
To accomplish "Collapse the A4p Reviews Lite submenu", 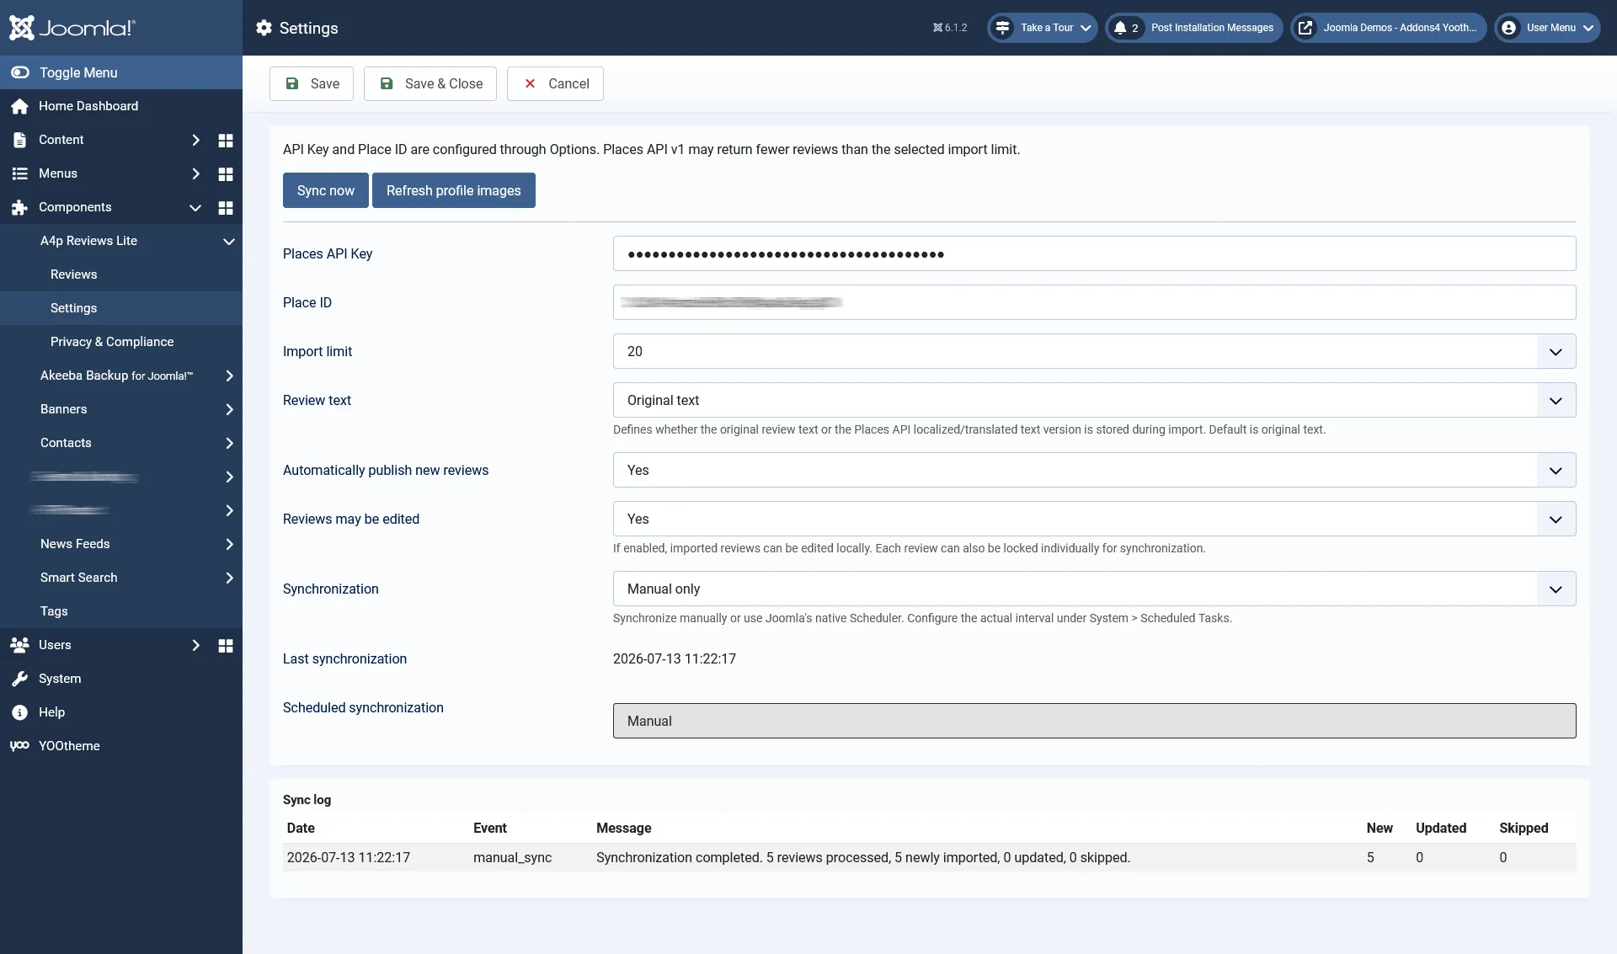I will 228,241.
